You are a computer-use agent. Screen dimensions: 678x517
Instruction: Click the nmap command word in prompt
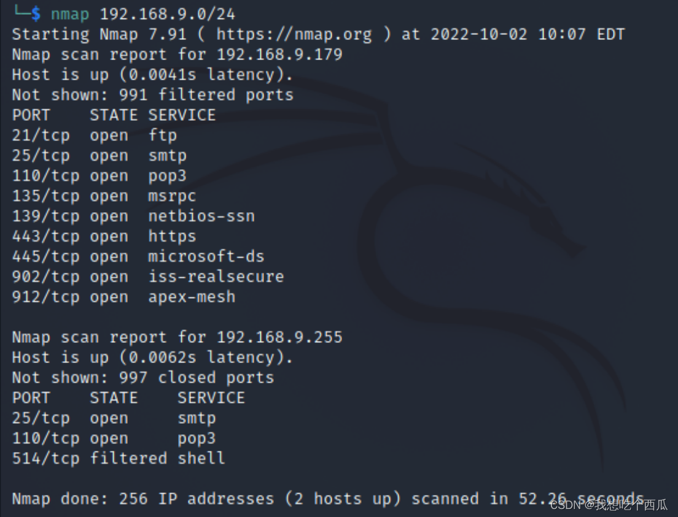click(70, 14)
